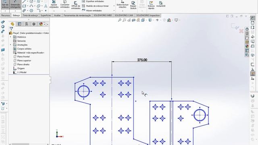Open dropdown under Aparar entidades
The height and width of the screenshot is (145, 258).
click(x=54, y=11)
